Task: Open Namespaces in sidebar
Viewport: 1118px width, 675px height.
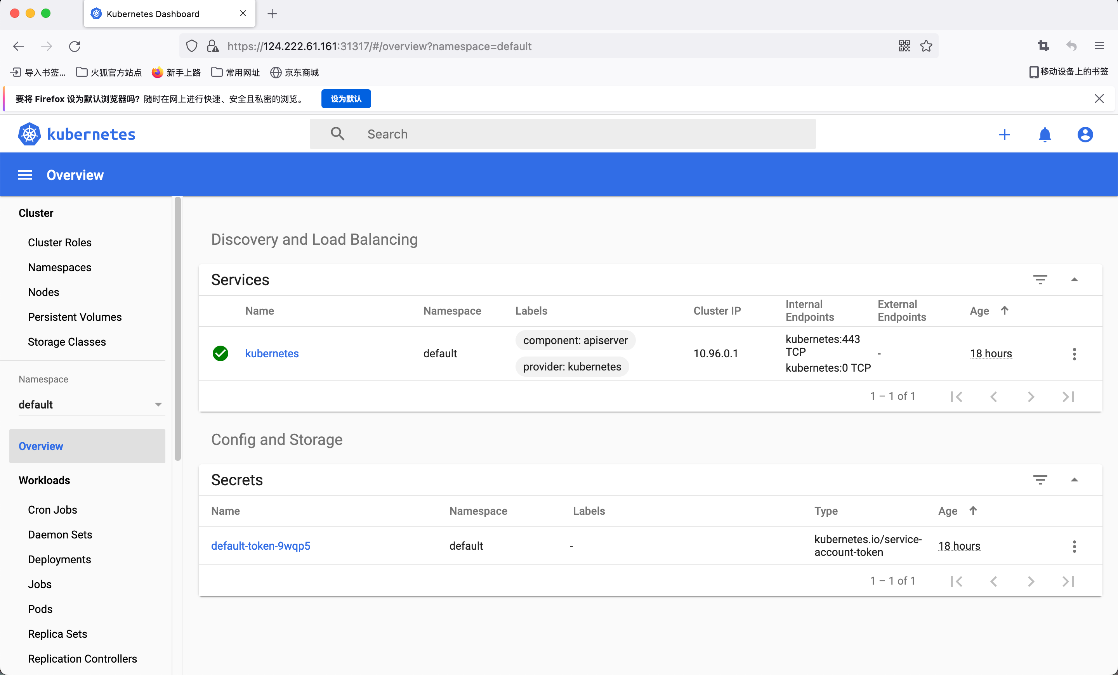Action: (x=59, y=267)
